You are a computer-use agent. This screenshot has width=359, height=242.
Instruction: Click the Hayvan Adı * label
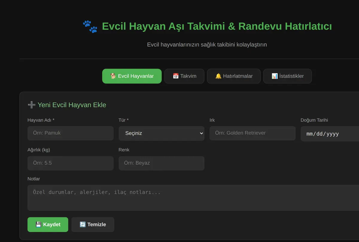pyautogui.click(x=41, y=120)
